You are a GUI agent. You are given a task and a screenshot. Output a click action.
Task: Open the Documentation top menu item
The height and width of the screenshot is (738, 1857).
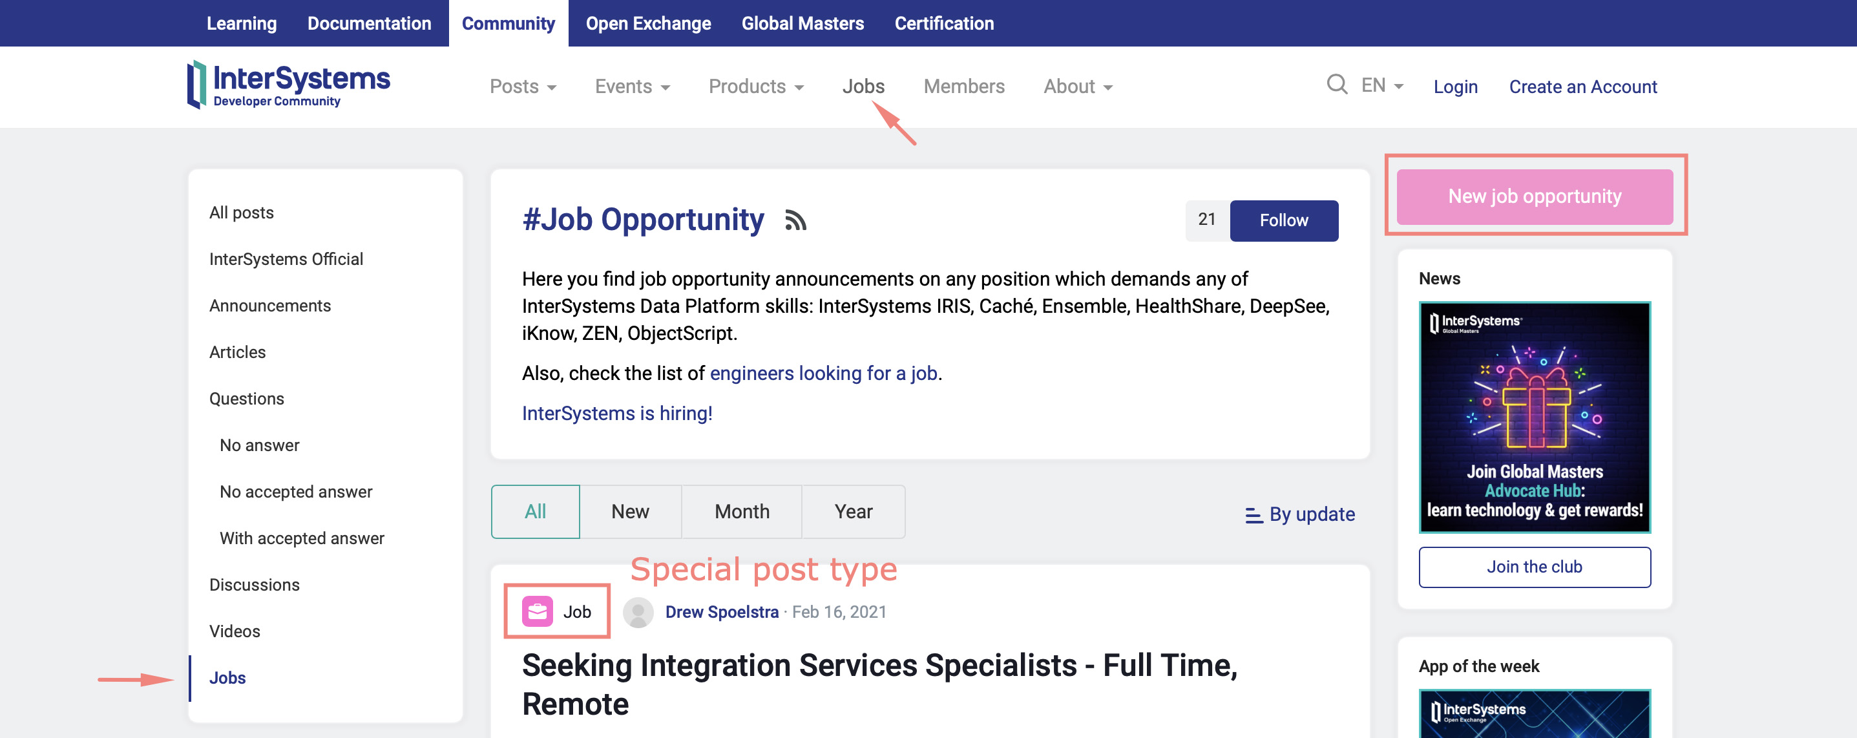click(369, 23)
